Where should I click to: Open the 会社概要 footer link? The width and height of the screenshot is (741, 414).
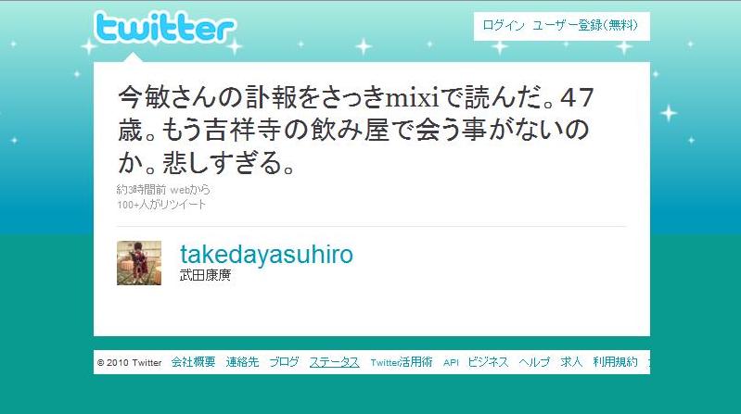pyautogui.click(x=193, y=362)
